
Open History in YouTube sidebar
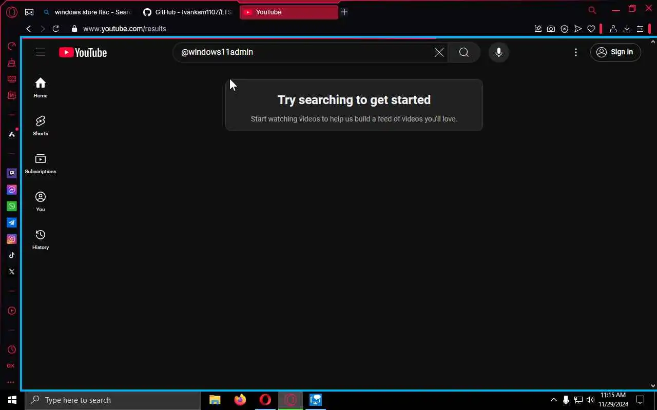(x=41, y=240)
